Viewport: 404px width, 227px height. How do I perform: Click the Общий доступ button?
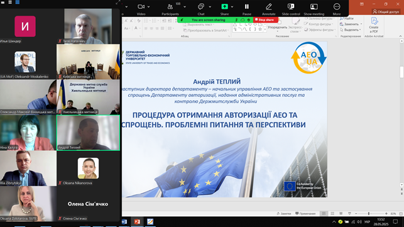point(386,11)
